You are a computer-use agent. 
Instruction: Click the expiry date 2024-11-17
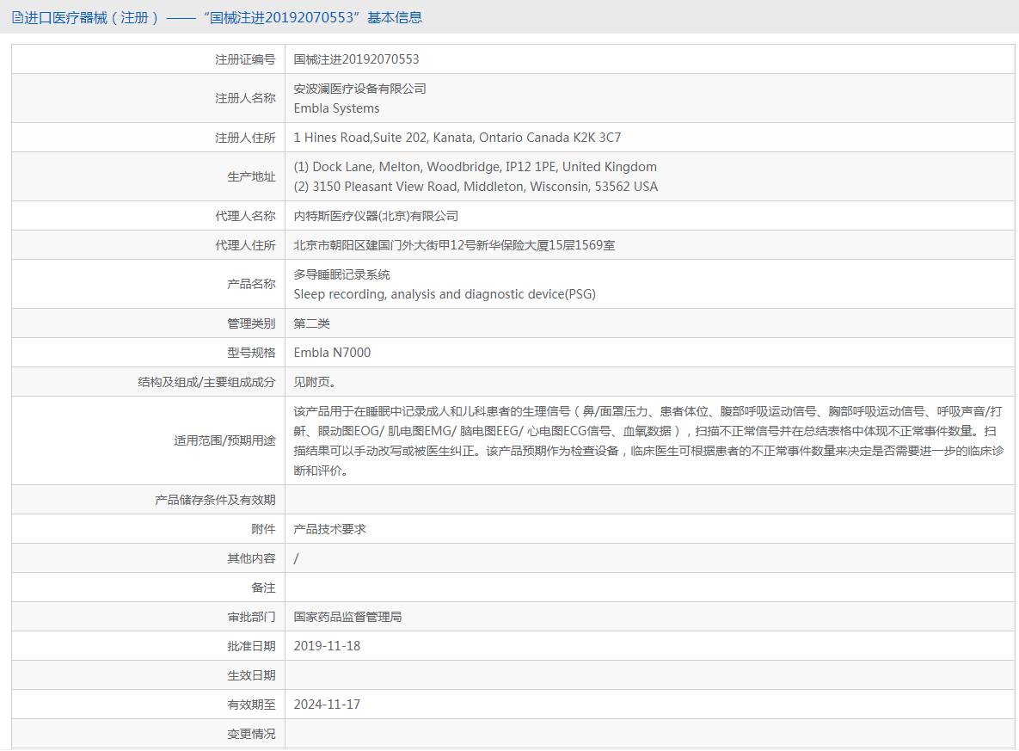tap(327, 705)
